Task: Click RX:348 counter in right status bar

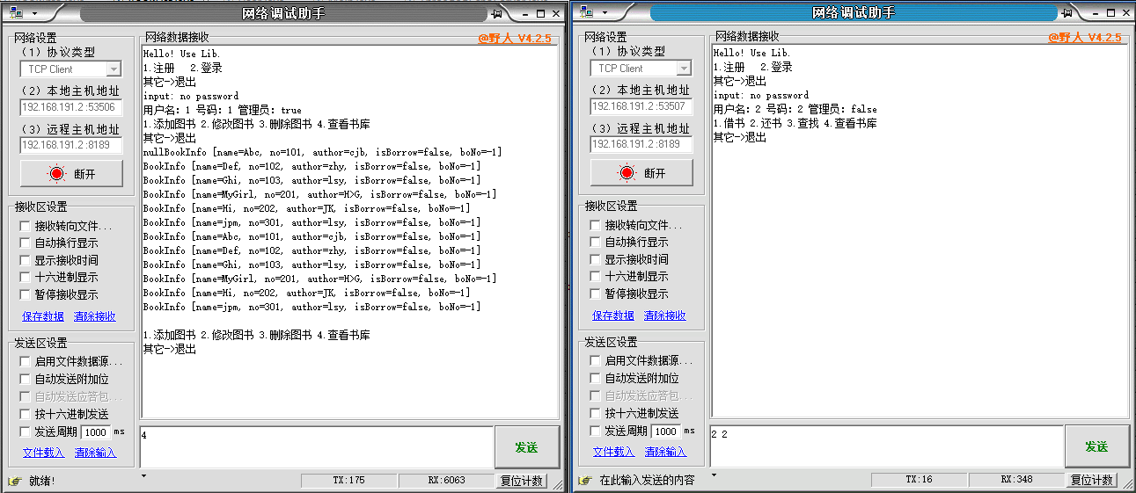Action: point(1016,480)
